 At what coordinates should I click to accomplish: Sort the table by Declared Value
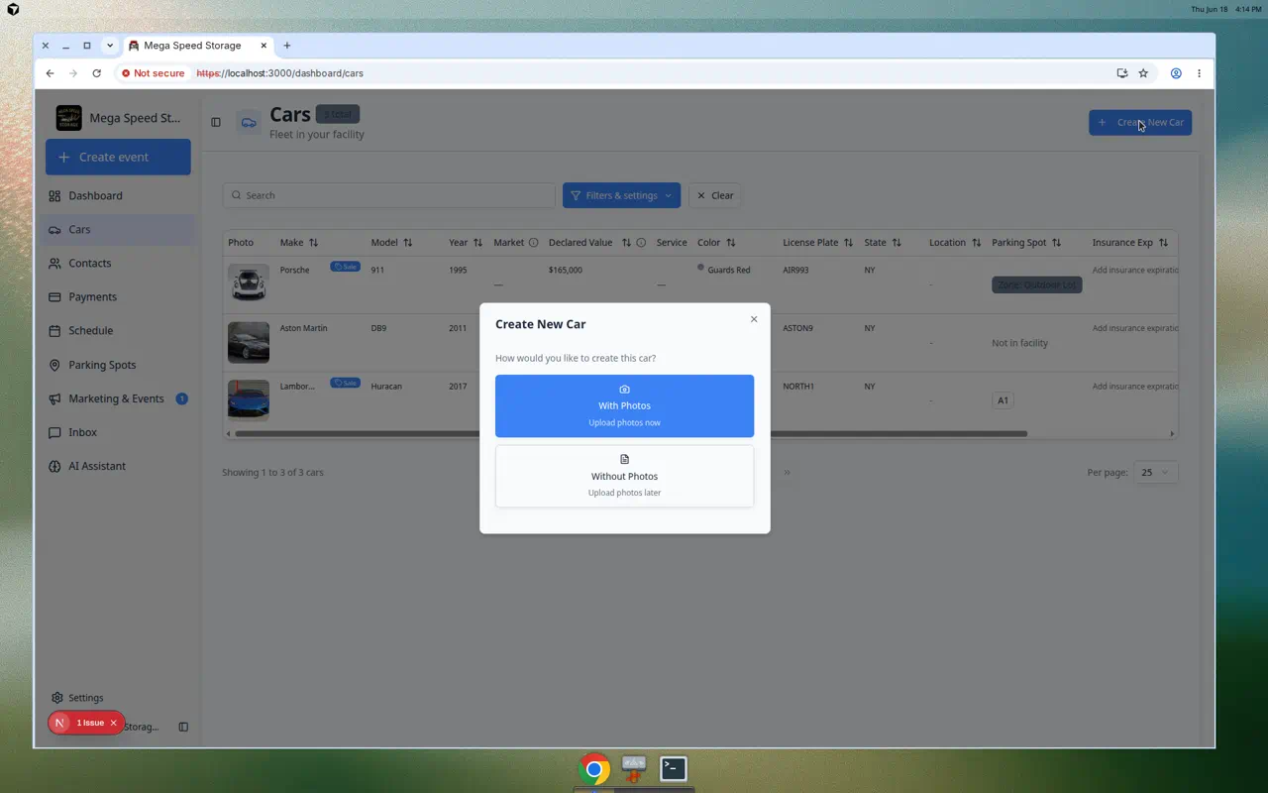click(x=626, y=243)
